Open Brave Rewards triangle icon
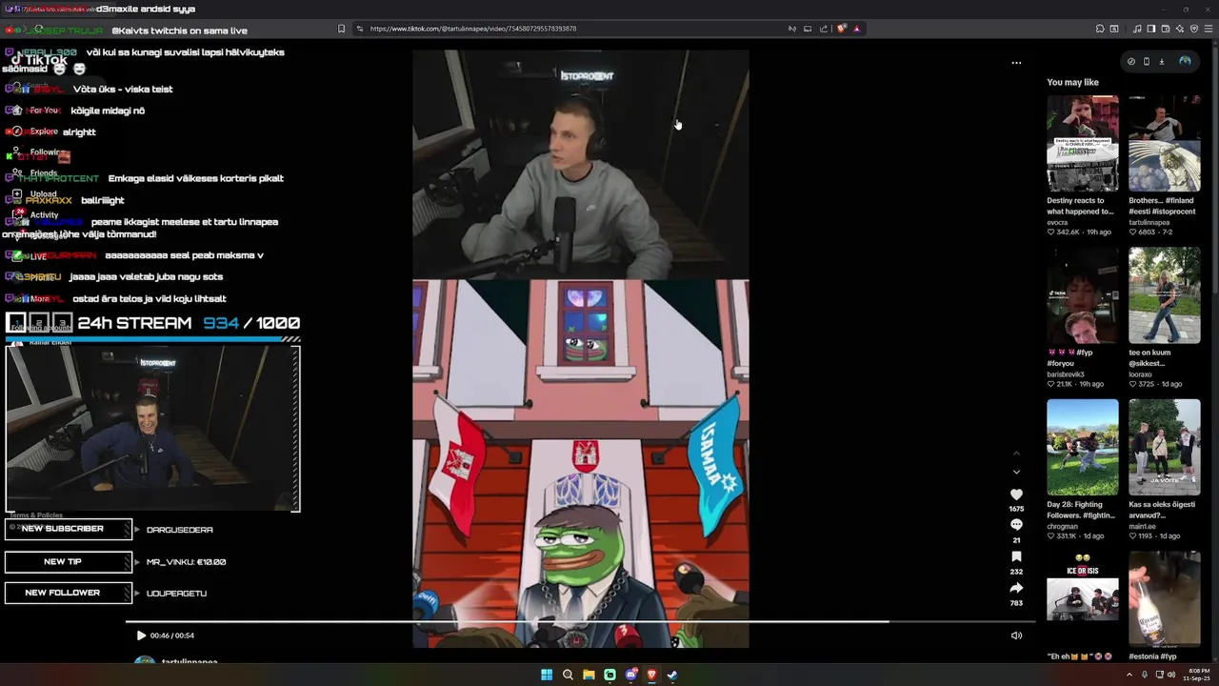The height and width of the screenshot is (686, 1219). point(857,29)
